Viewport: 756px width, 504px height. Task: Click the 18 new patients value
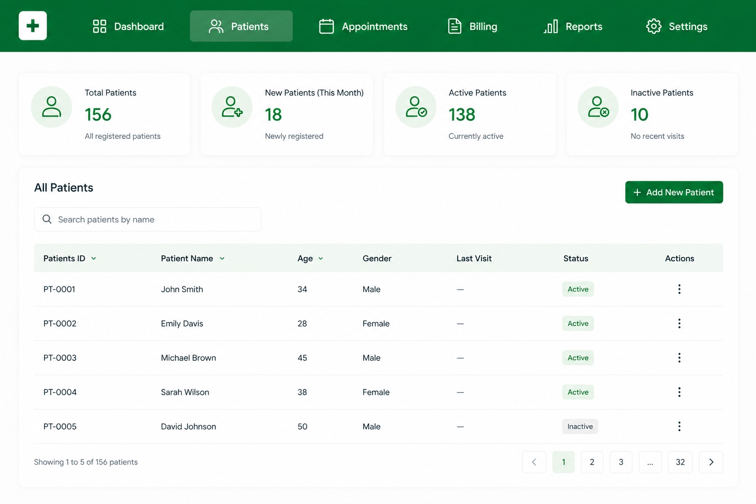[x=273, y=115]
